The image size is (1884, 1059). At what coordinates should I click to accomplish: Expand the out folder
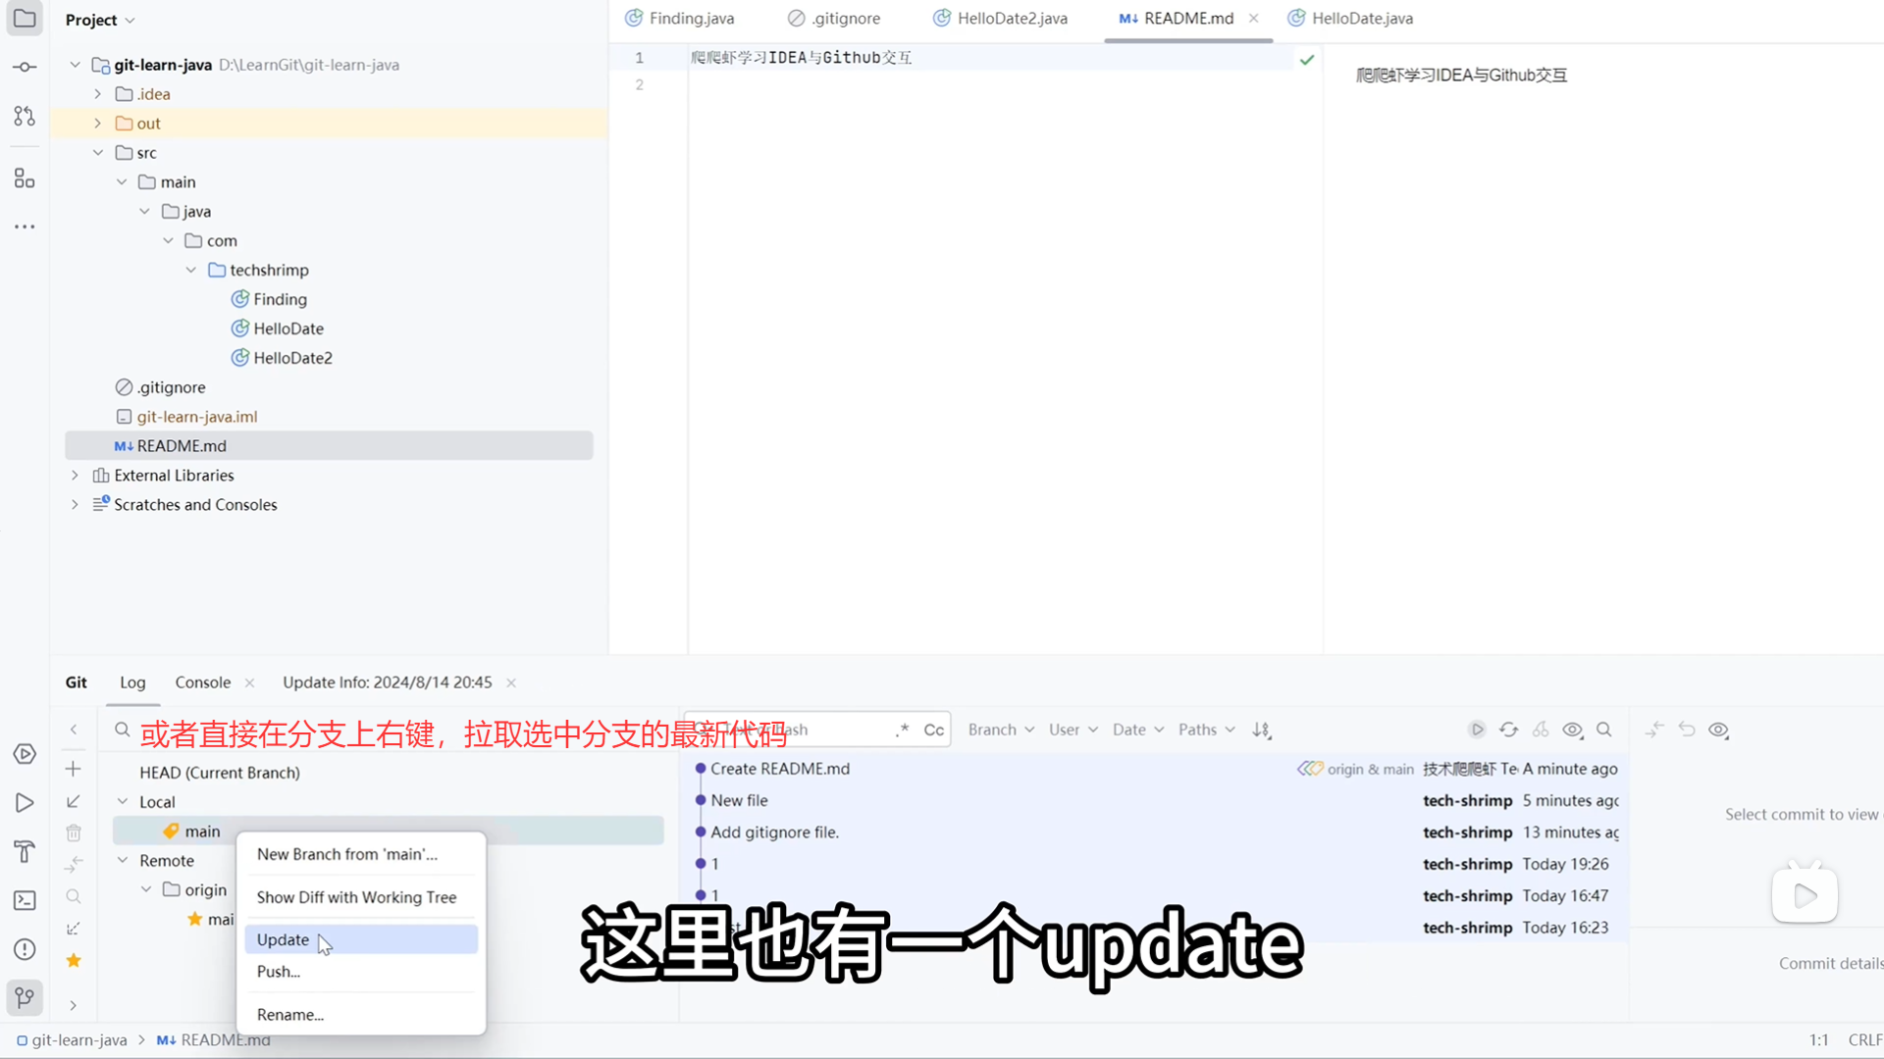coord(97,124)
